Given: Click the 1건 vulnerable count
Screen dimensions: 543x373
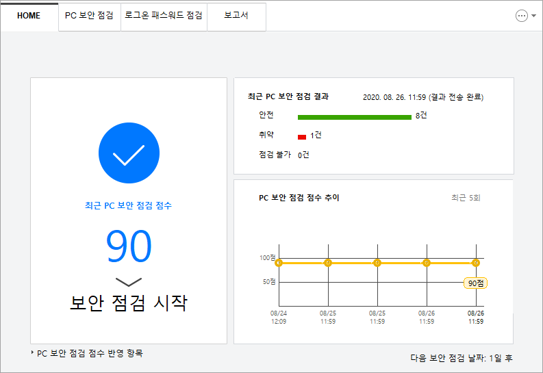Looking at the screenshot, I should [316, 136].
